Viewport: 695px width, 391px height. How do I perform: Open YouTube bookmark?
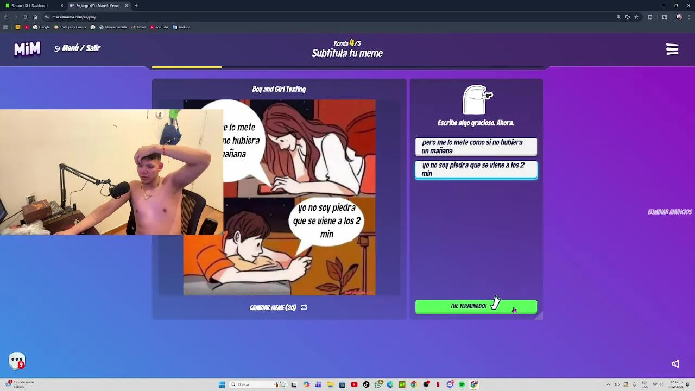[x=159, y=27]
